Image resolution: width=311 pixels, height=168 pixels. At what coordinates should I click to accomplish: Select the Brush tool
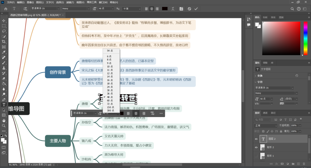click(4, 63)
